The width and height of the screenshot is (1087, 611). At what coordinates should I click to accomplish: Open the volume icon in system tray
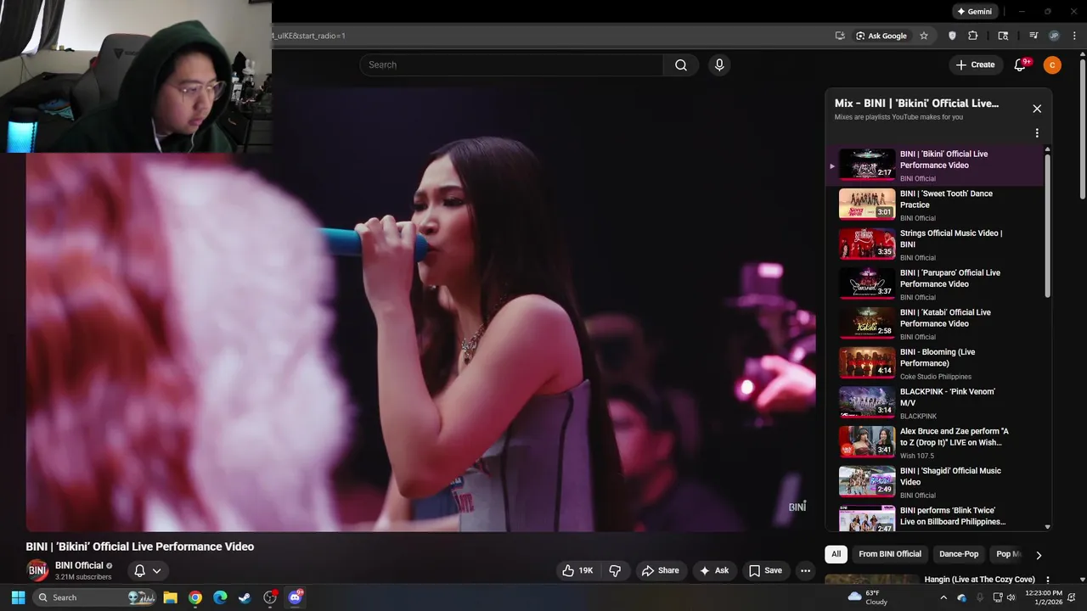[1011, 597]
